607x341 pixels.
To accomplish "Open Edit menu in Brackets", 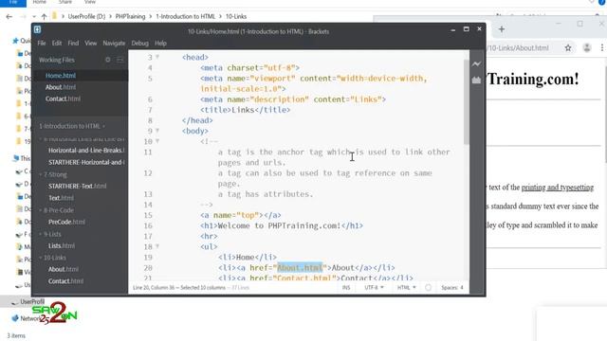I will 57,43.
